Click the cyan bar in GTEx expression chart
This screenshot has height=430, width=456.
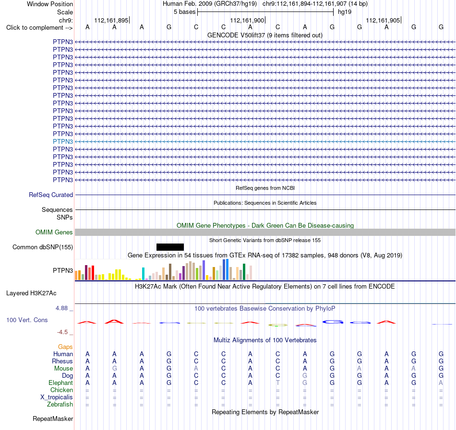143,274
